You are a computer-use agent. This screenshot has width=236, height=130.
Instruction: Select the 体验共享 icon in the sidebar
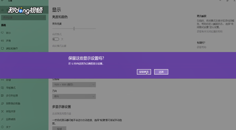pyautogui.click(x=2, y=111)
